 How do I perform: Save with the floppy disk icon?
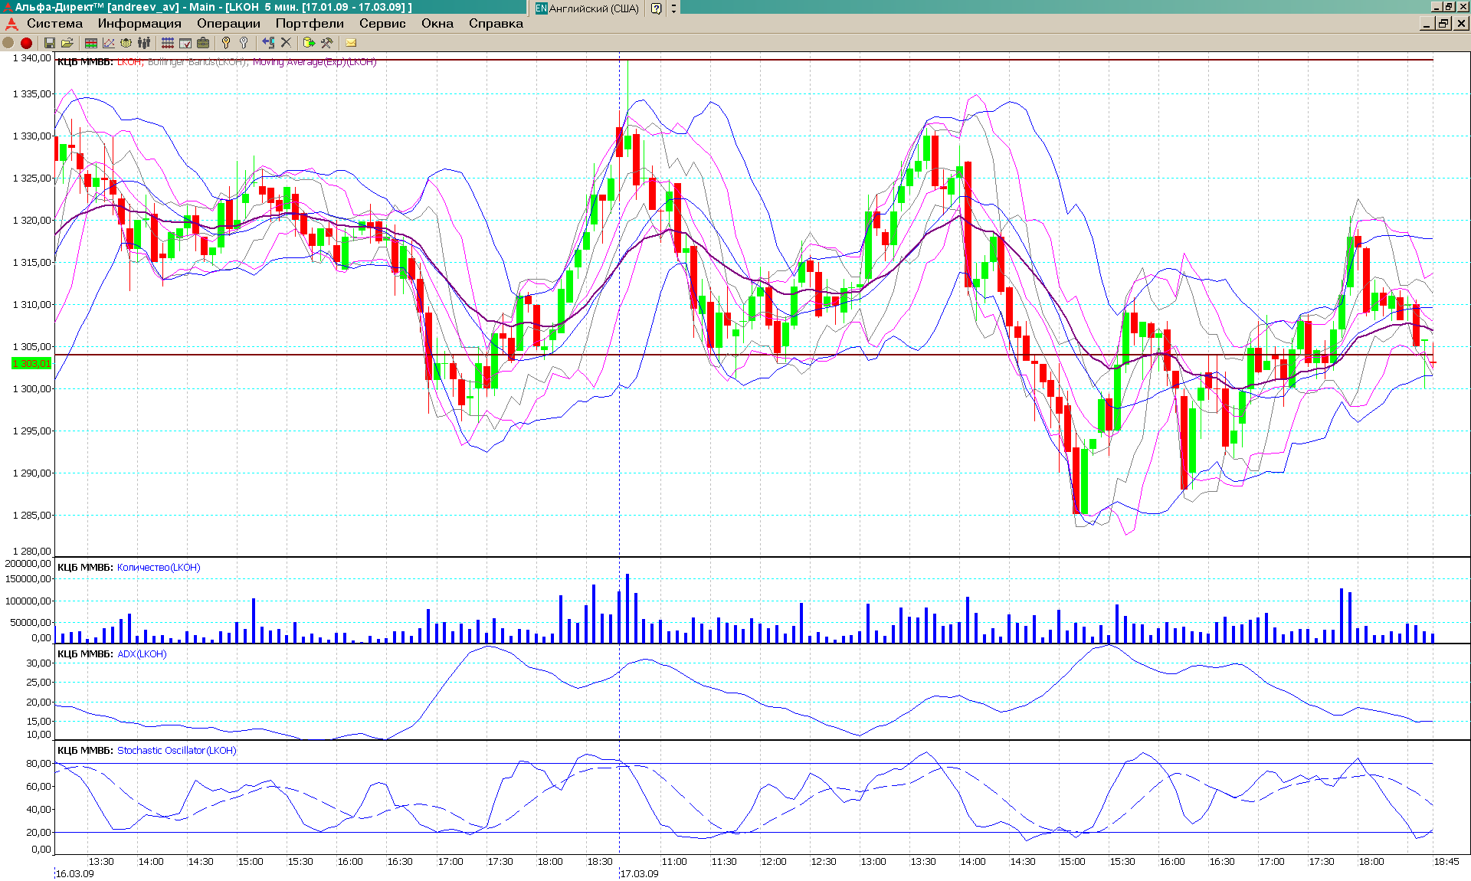tap(50, 43)
